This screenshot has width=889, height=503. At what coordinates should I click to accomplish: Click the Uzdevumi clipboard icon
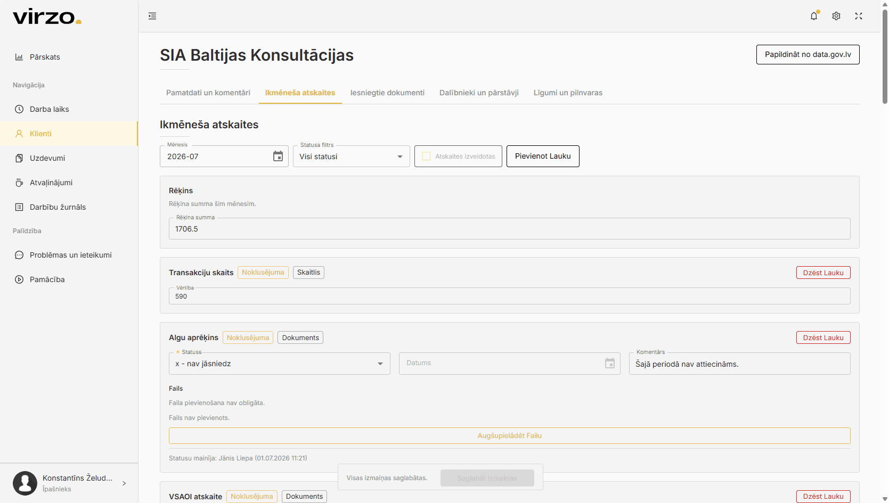pyautogui.click(x=19, y=158)
